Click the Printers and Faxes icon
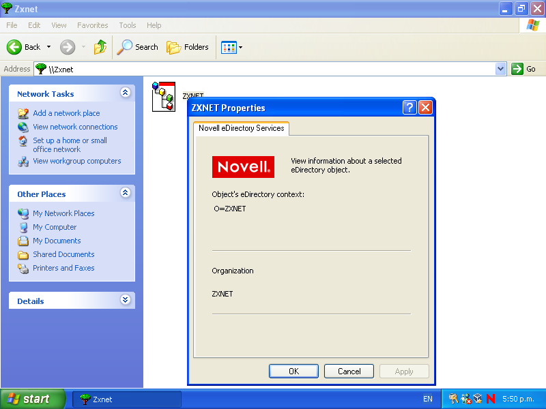This screenshot has width=546, height=409. point(23,268)
